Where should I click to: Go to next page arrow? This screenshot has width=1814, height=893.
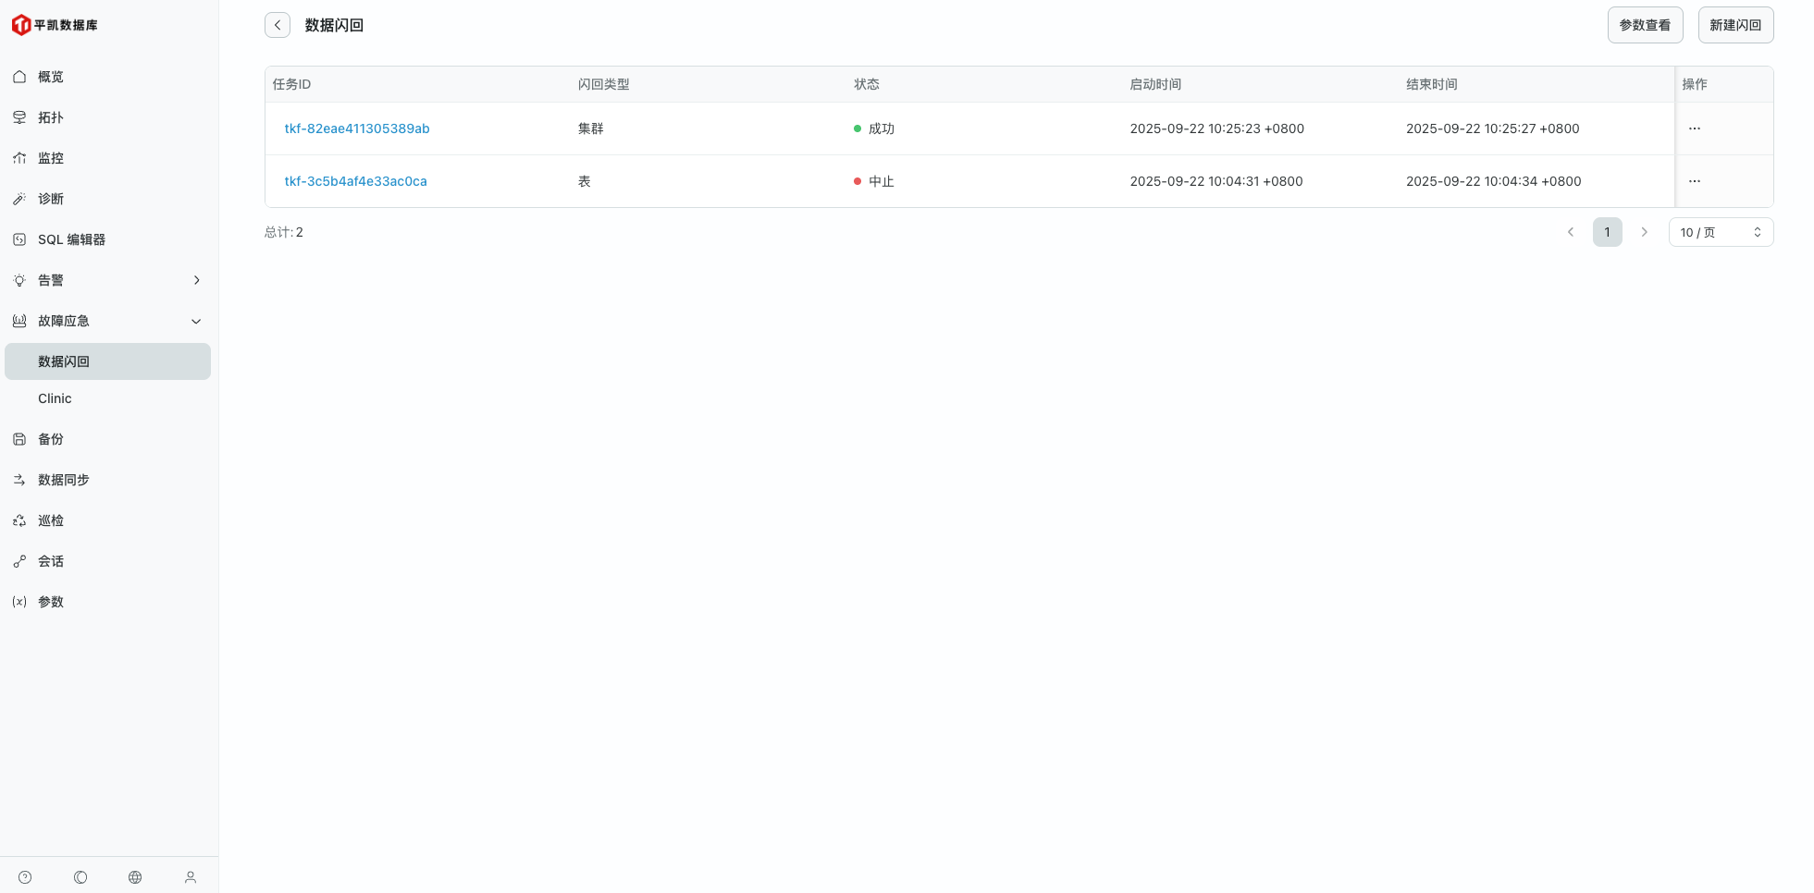click(1644, 232)
